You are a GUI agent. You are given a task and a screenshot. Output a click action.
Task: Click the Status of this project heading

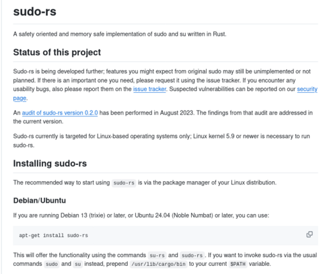click(57, 52)
